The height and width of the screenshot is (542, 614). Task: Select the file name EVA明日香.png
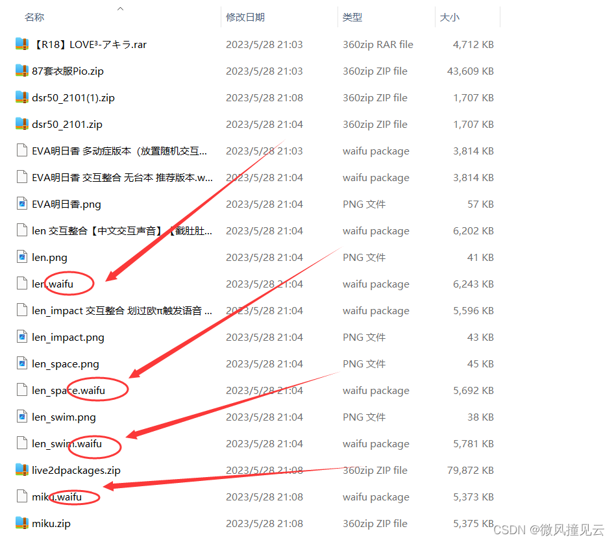pyautogui.click(x=67, y=204)
